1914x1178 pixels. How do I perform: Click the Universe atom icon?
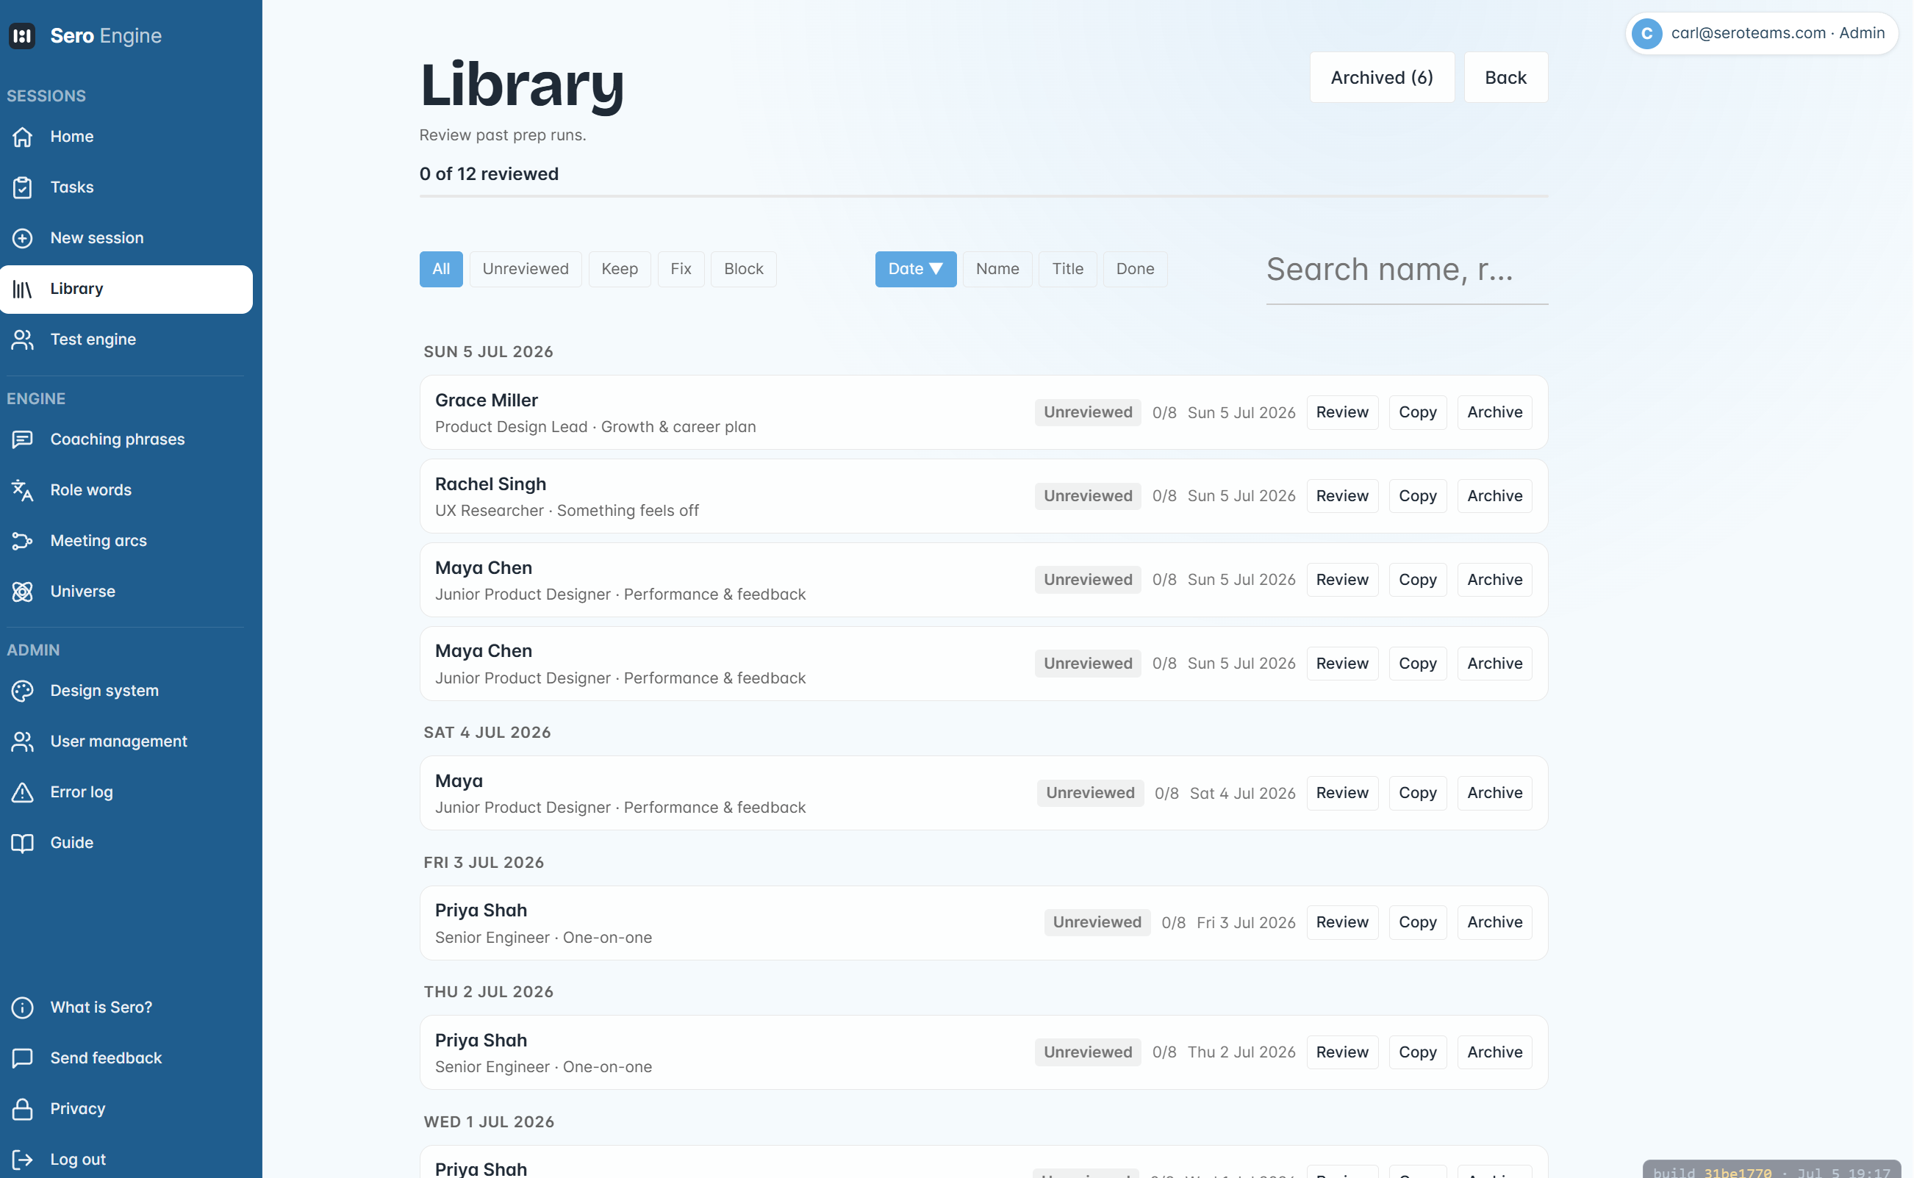[23, 592]
